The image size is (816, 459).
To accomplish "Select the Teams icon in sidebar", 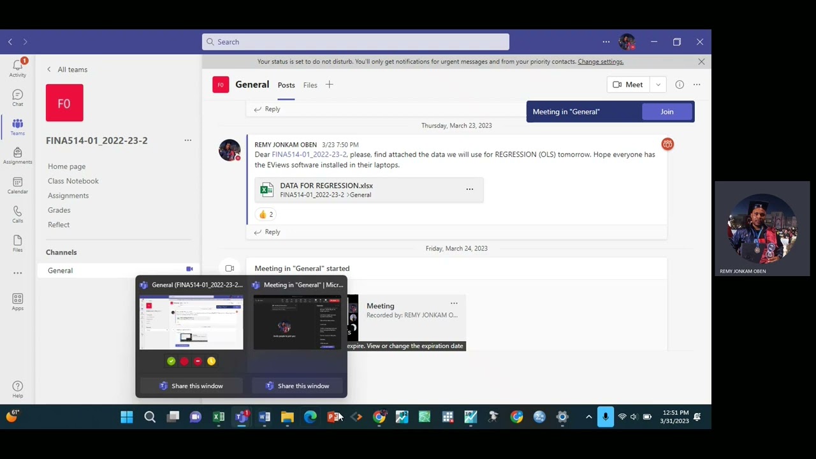I will click(x=17, y=126).
